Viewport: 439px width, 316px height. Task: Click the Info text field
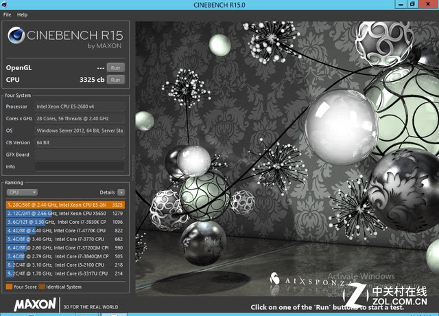tap(80, 166)
